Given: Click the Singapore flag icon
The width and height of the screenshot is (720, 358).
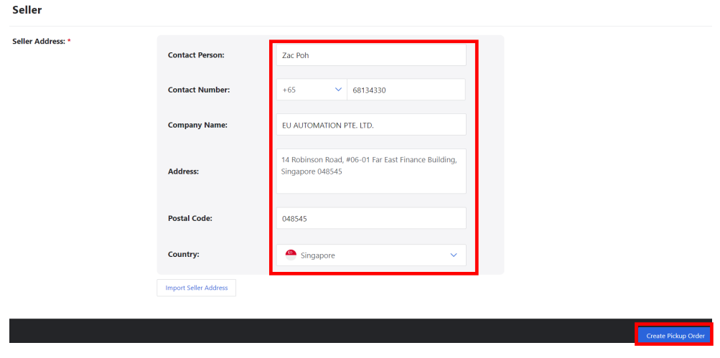Looking at the screenshot, I should [x=291, y=255].
